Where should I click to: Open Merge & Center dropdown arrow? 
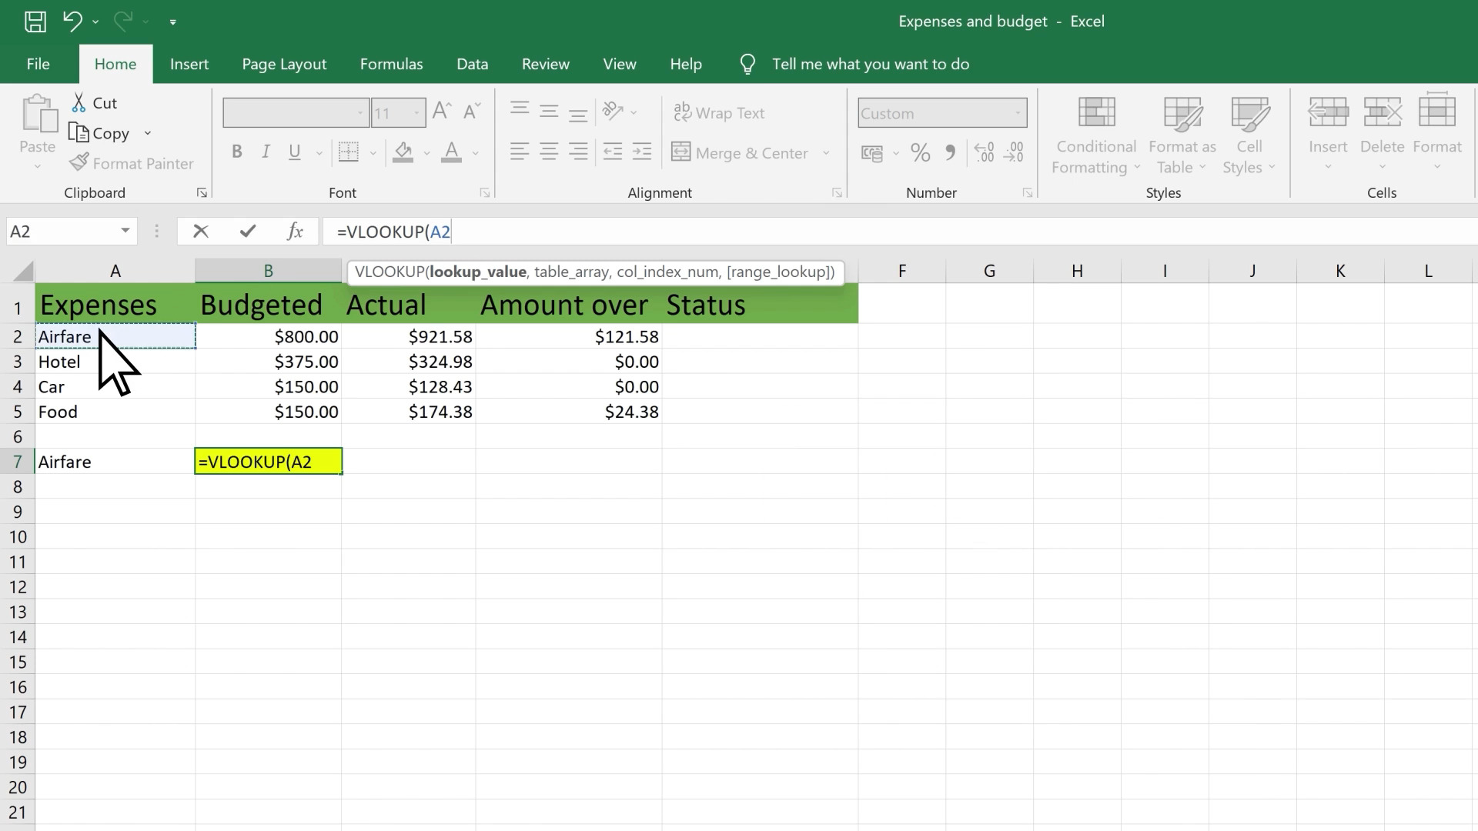tap(826, 153)
